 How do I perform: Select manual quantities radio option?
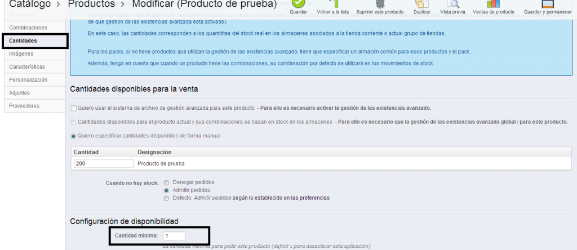click(x=73, y=136)
